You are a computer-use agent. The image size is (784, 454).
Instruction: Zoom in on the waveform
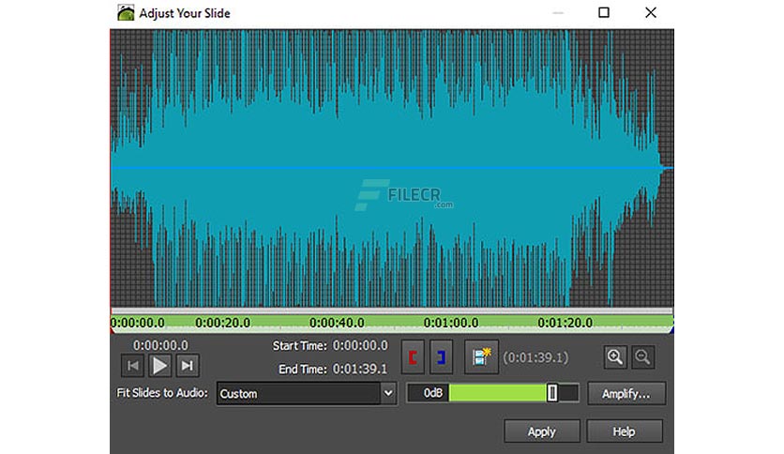coord(615,357)
